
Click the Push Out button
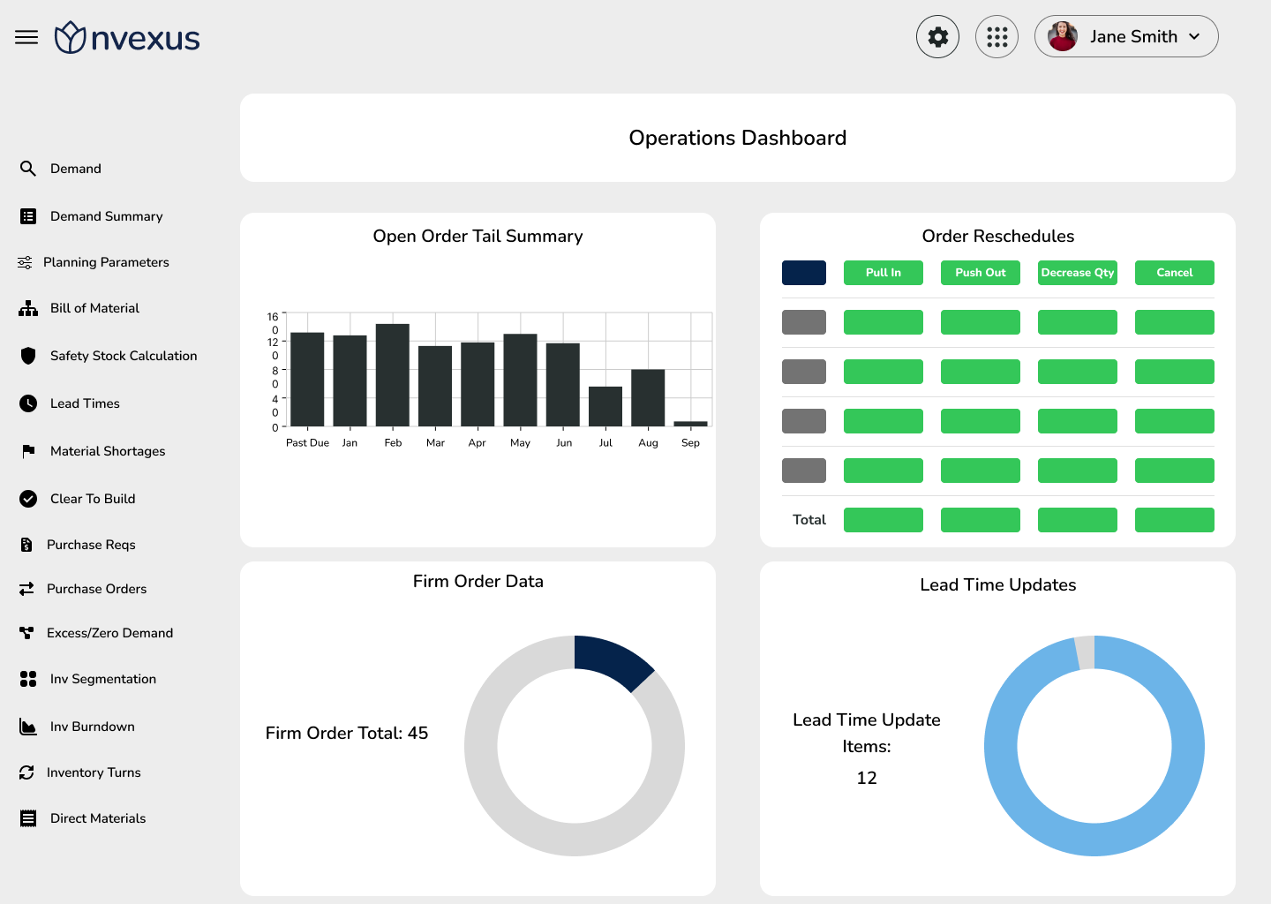coord(981,273)
